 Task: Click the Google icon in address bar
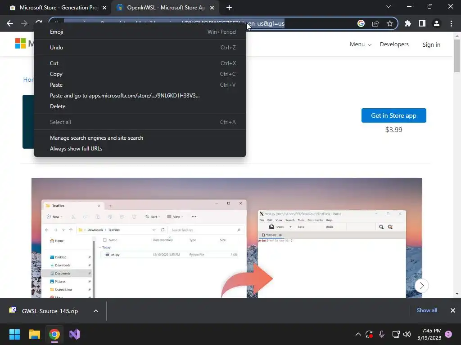(x=361, y=23)
